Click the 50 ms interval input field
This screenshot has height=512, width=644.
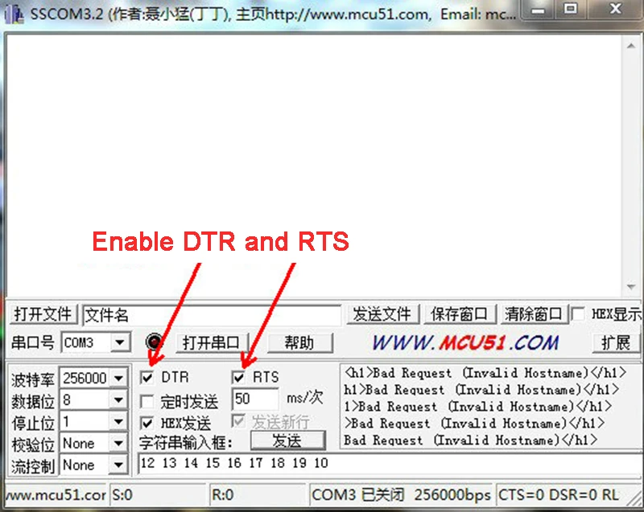click(x=255, y=399)
